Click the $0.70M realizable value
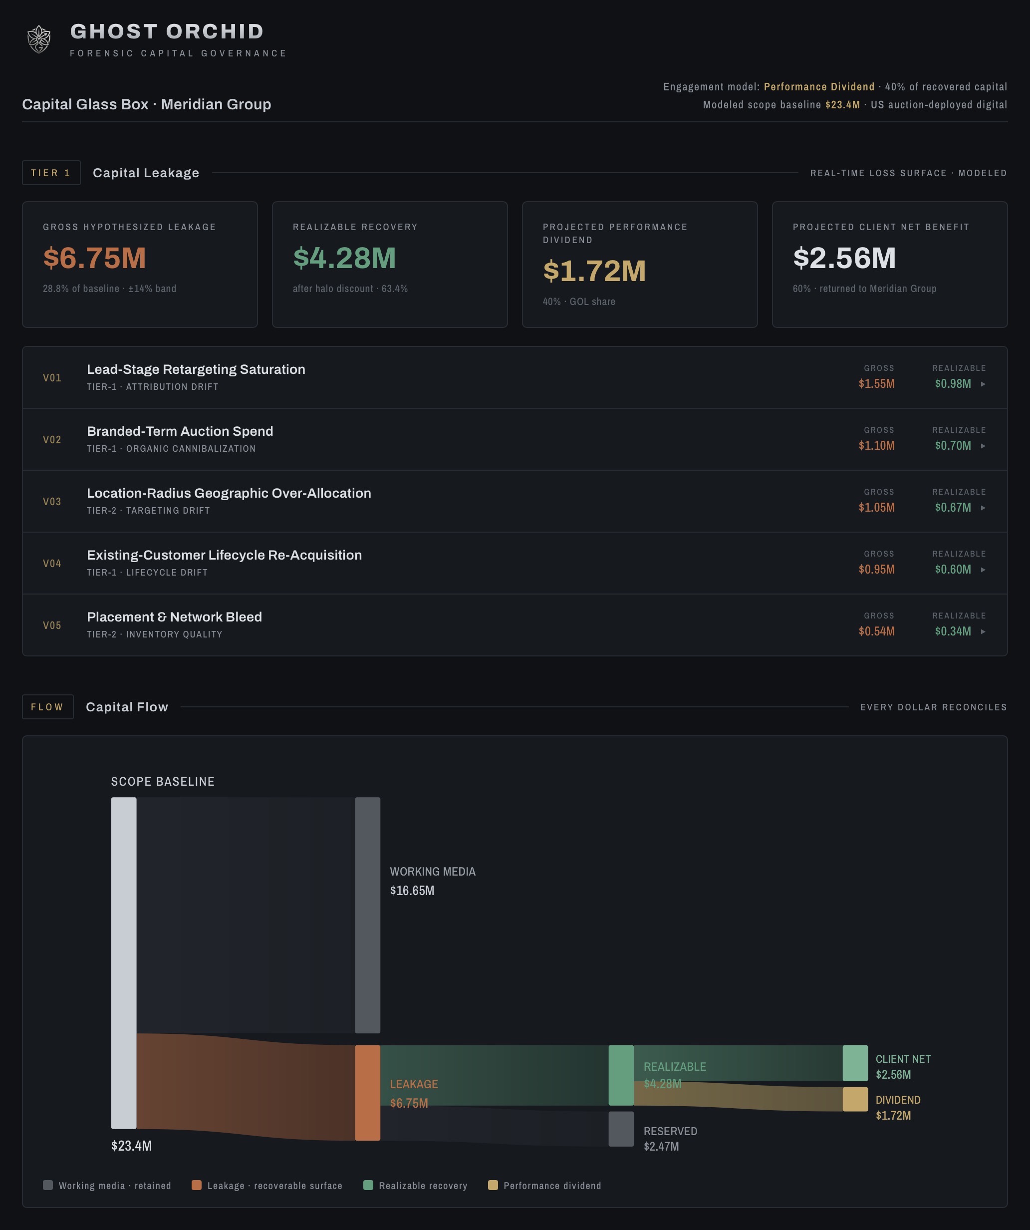The image size is (1030, 1230). click(953, 446)
